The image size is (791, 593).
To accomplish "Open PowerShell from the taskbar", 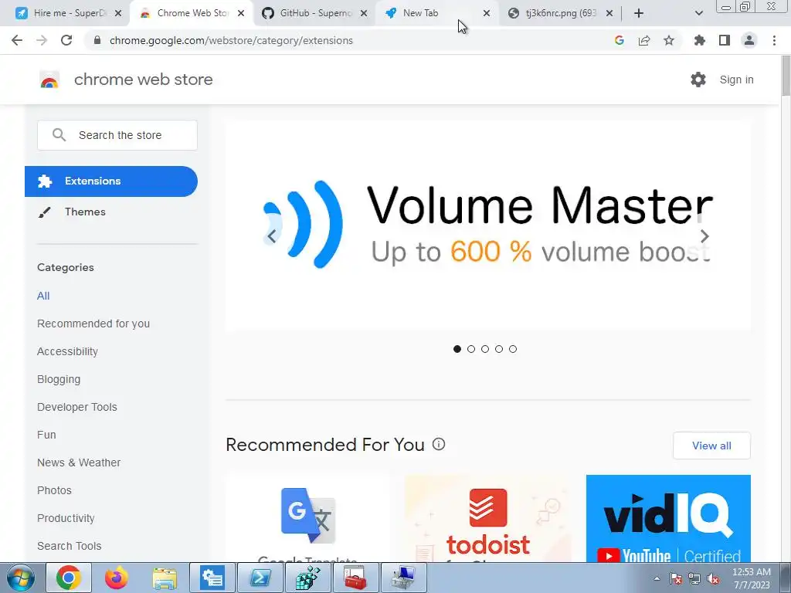I will (260, 578).
